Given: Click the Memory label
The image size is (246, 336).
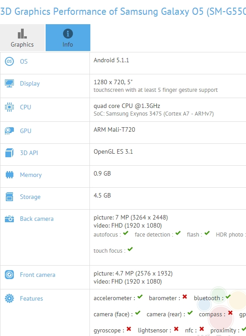Looking at the screenshot, I should coord(31,175).
